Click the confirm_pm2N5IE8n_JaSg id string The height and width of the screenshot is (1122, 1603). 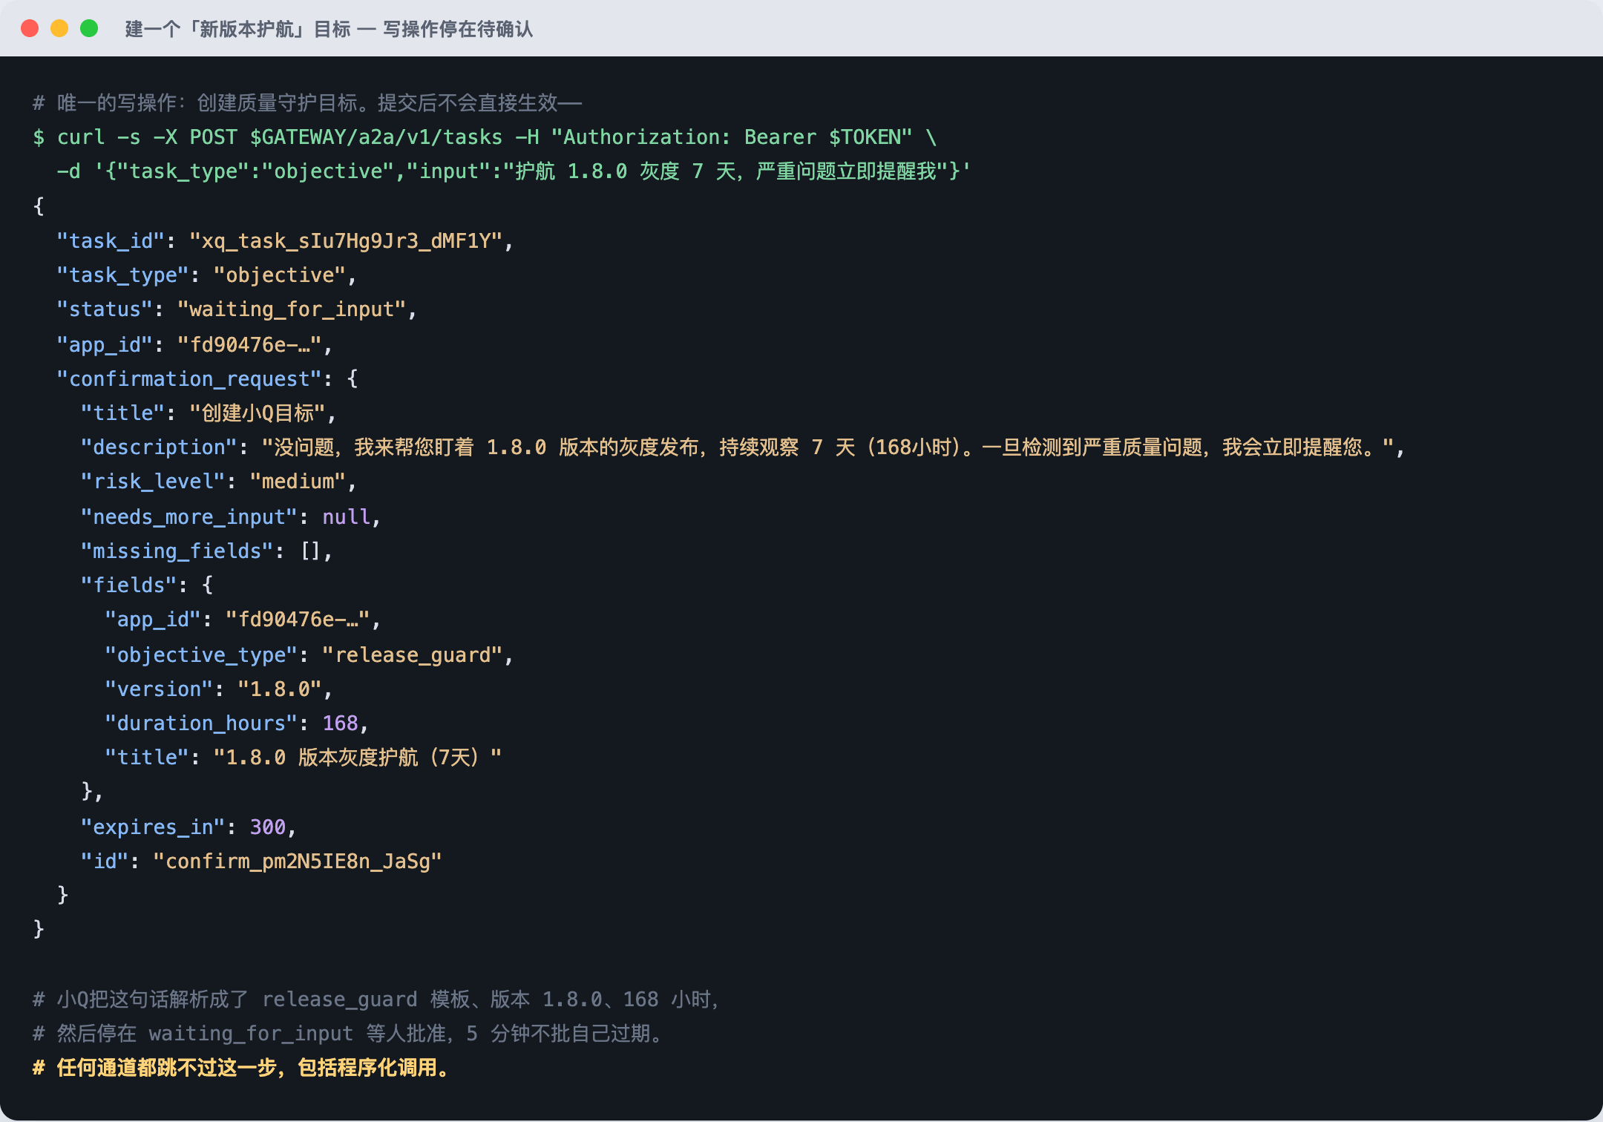pos(298,862)
